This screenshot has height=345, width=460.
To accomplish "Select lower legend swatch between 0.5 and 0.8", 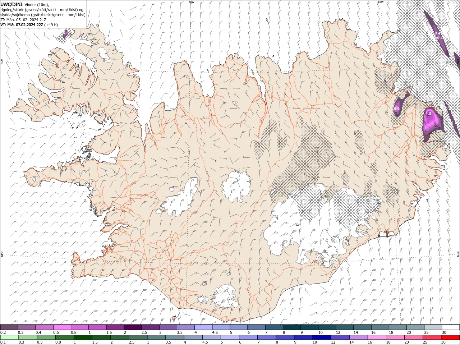I will click(x=46, y=337).
